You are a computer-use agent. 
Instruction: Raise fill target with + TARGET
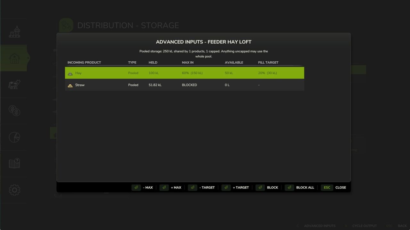[241, 188]
